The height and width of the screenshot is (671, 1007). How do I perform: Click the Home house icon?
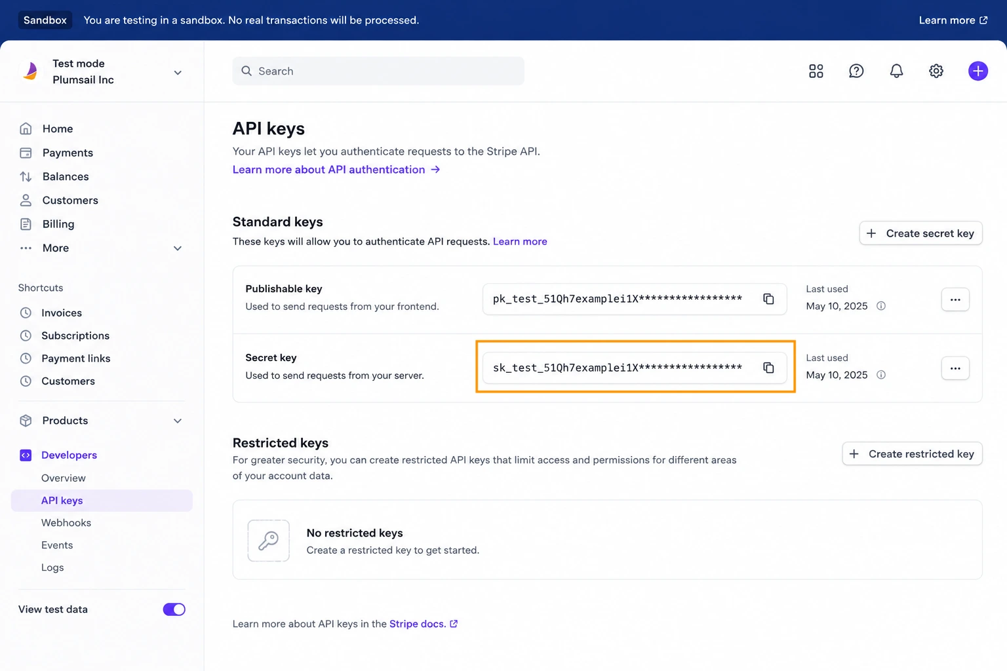[x=26, y=128]
